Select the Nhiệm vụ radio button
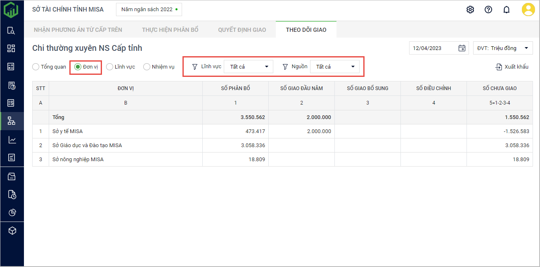The image size is (540, 267). (x=147, y=67)
